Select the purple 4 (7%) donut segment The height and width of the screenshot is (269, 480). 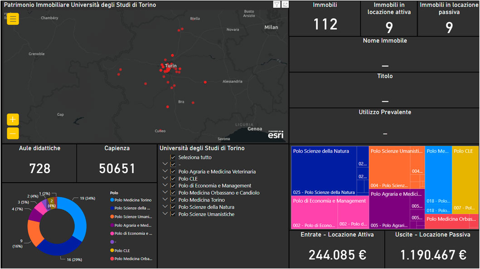35,215
